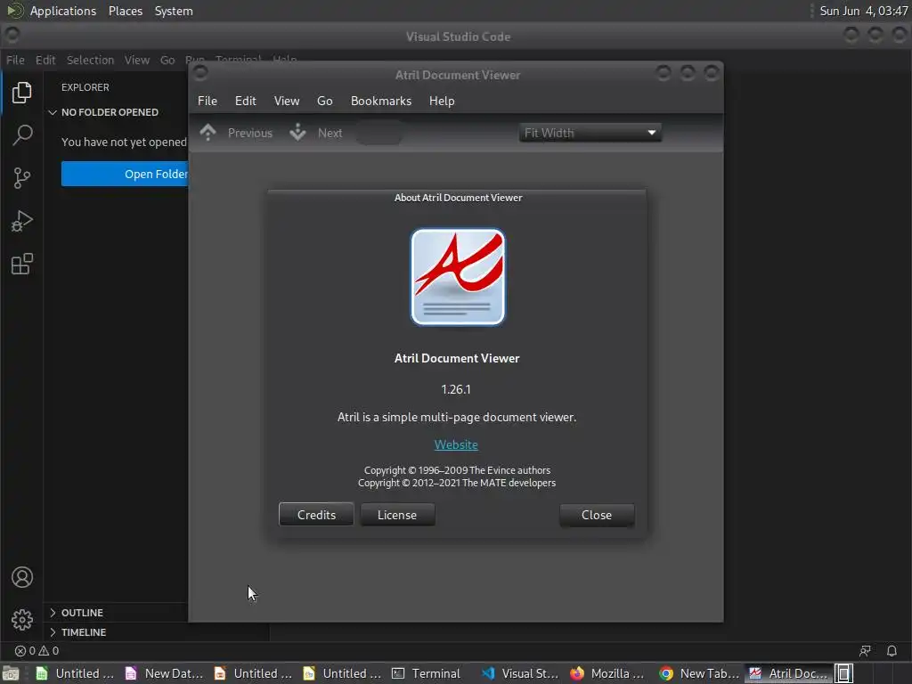This screenshot has width=912, height=684.
Task: Click Open Folder button in VS Code
Action: tap(125, 174)
